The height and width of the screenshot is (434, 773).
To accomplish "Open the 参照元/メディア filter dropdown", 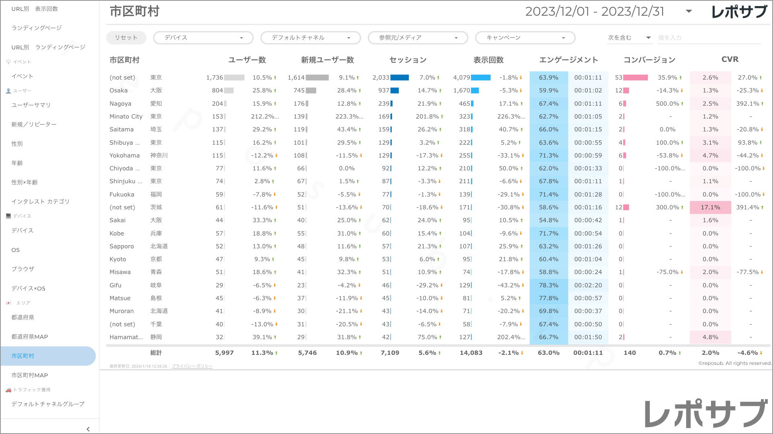I will pyautogui.click(x=418, y=38).
